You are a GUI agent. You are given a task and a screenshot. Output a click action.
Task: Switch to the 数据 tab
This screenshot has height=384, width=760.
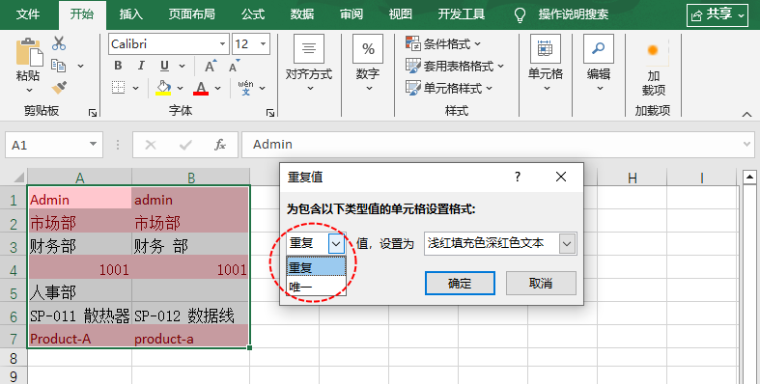302,14
